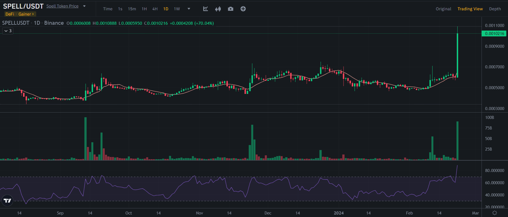Take a chart snapshot with camera icon

(230, 9)
